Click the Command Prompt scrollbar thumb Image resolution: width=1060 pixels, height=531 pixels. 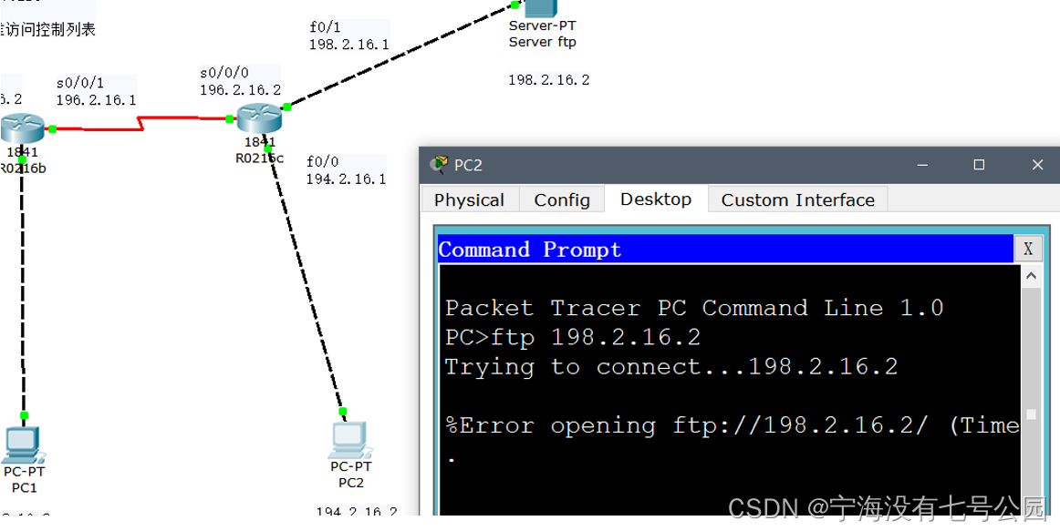1031,414
